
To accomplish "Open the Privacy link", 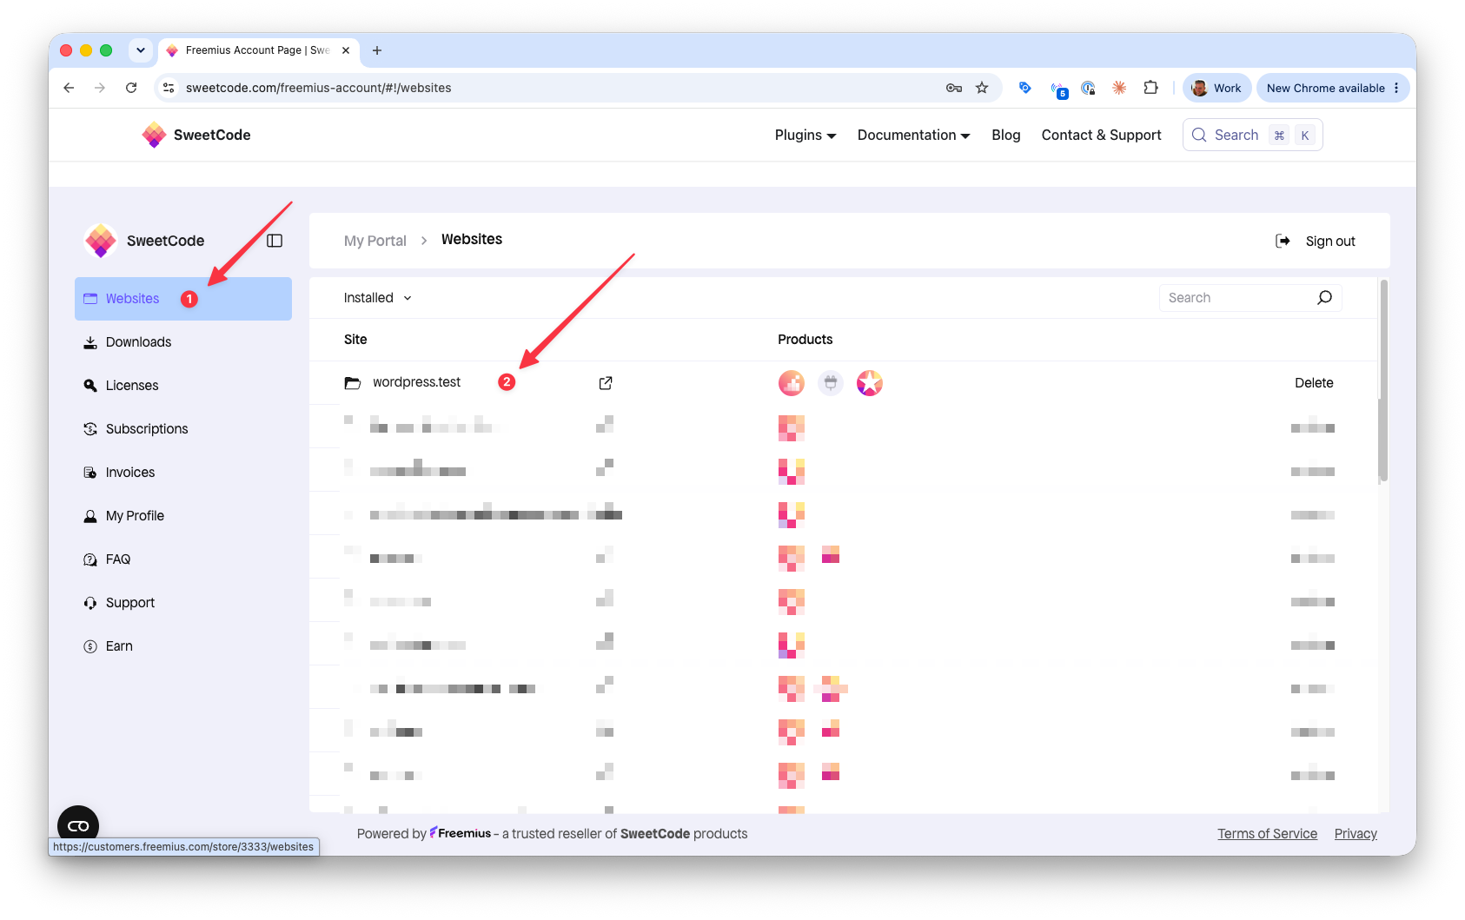I will 1356,834.
